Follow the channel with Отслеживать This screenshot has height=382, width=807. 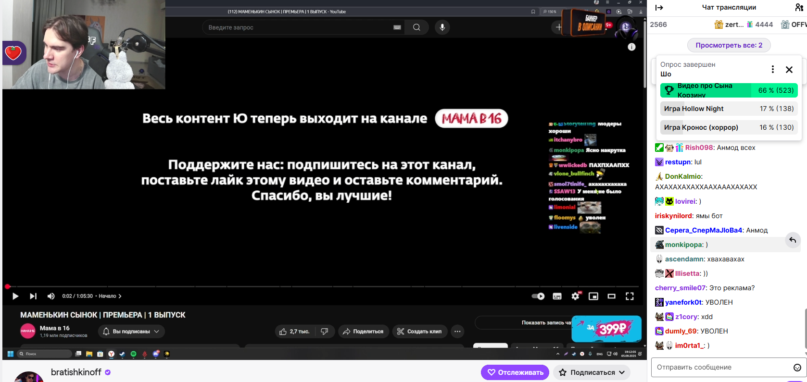pos(515,372)
